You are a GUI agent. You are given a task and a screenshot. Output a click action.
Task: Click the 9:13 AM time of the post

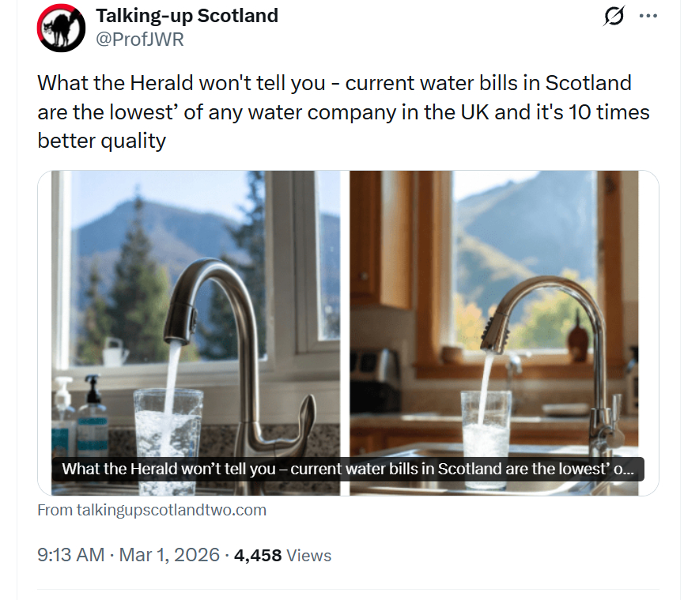71,555
